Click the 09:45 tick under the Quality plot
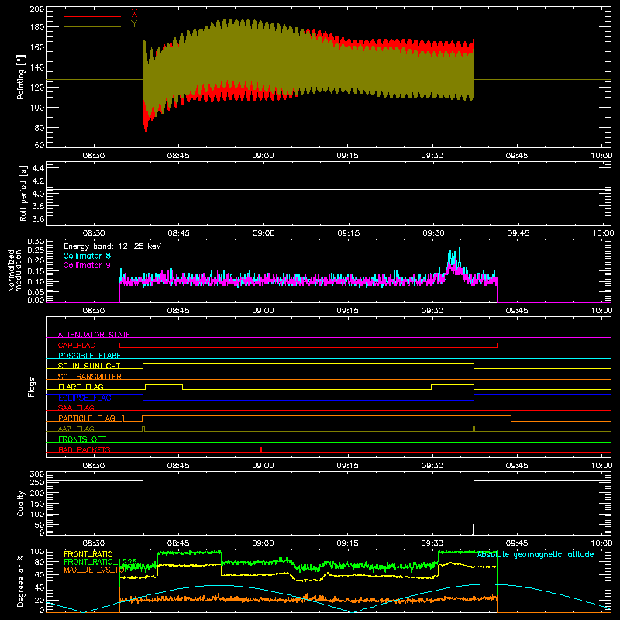This screenshot has width=620, height=620. (517, 543)
